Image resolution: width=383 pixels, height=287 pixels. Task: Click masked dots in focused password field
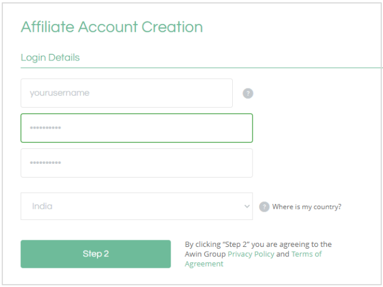tap(45, 127)
